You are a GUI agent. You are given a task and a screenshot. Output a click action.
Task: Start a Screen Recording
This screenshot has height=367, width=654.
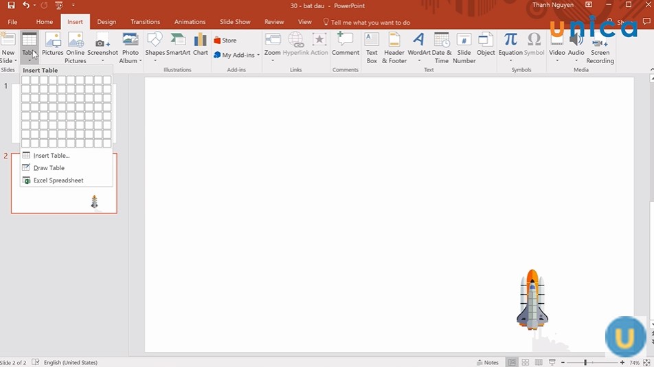600,47
